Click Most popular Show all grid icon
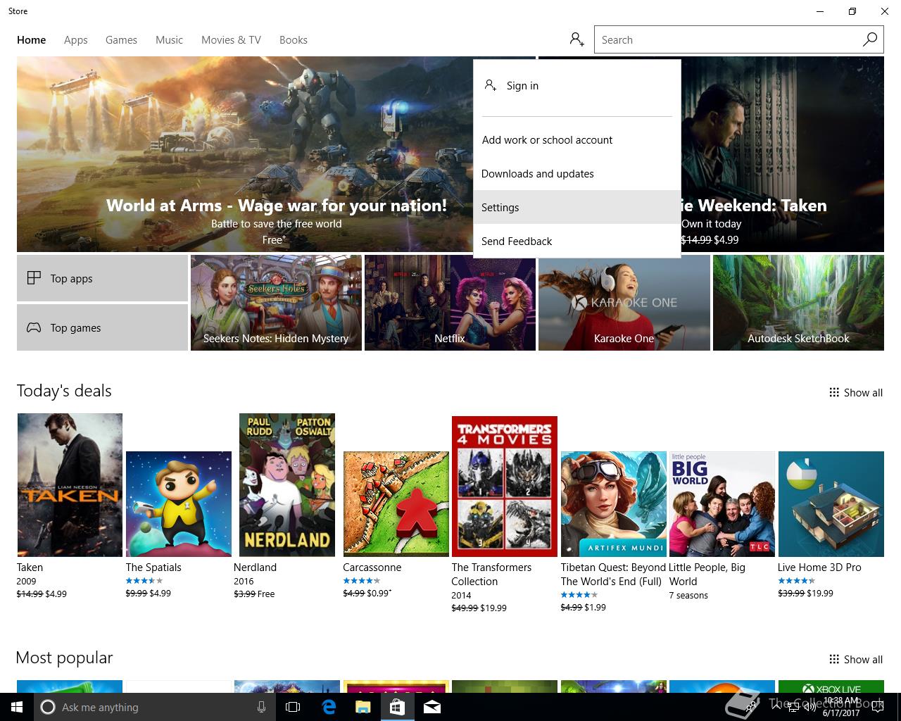The image size is (901, 721). [x=834, y=659]
